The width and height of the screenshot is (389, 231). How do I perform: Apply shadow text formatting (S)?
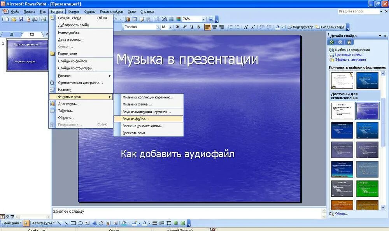pos(198,27)
